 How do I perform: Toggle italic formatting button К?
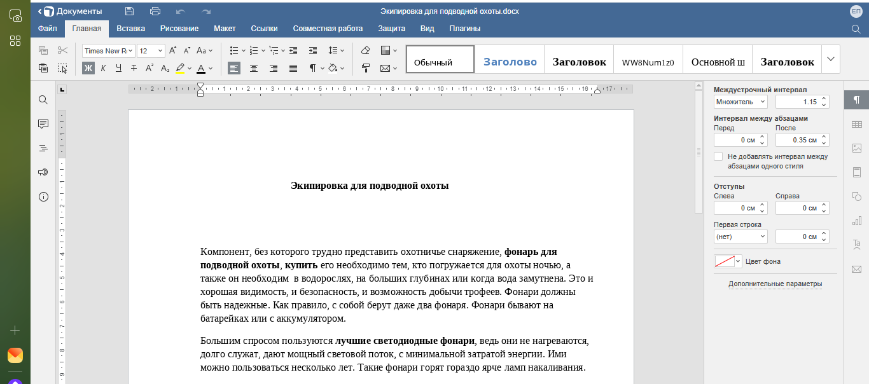click(x=103, y=68)
